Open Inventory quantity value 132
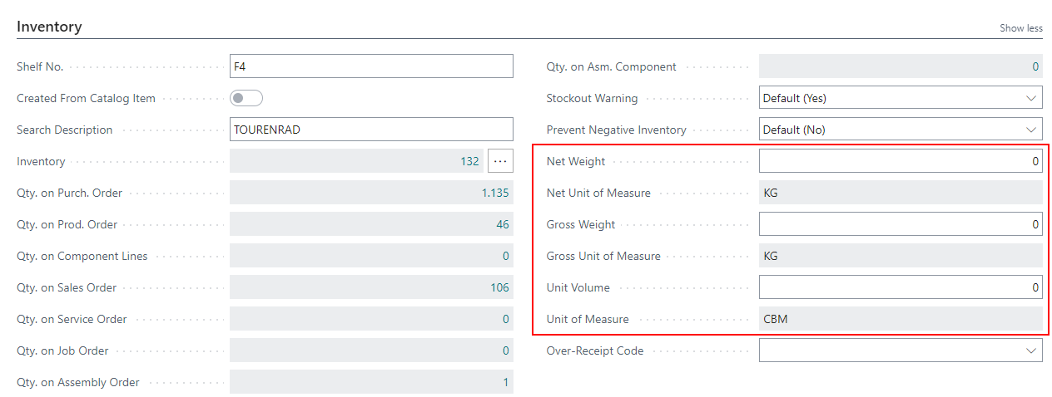The width and height of the screenshot is (1052, 397). coord(469,161)
